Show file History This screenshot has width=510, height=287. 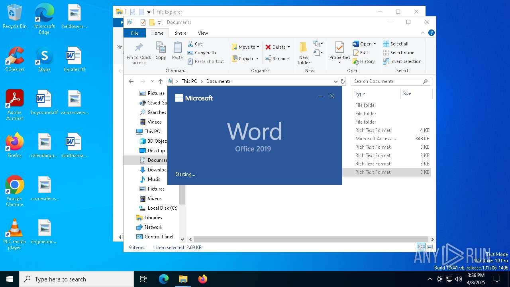[x=364, y=61]
